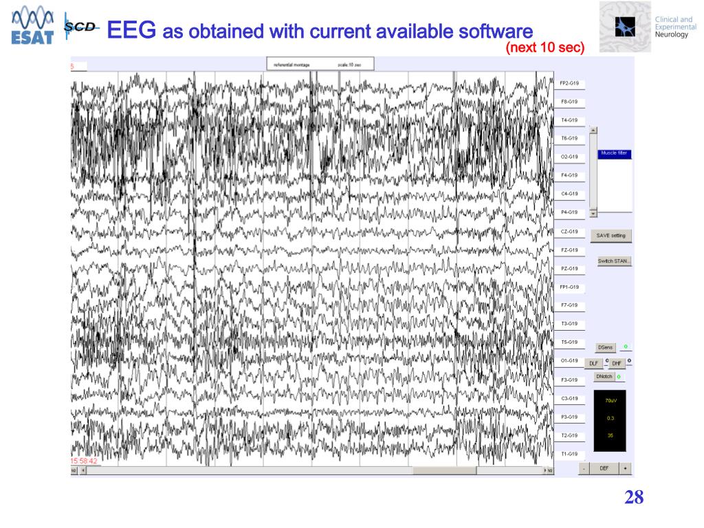
Task: Select the FZ-G19 channel label
Action: point(569,250)
